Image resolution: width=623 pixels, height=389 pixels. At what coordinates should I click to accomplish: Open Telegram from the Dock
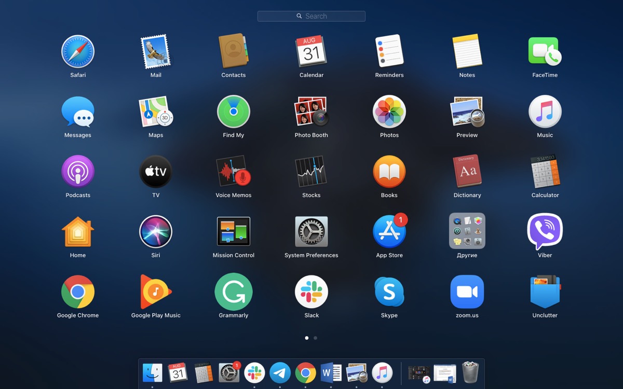coord(280,372)
